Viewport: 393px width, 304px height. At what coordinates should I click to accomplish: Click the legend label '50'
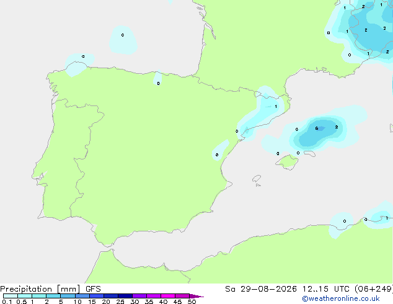pos(192,302)
